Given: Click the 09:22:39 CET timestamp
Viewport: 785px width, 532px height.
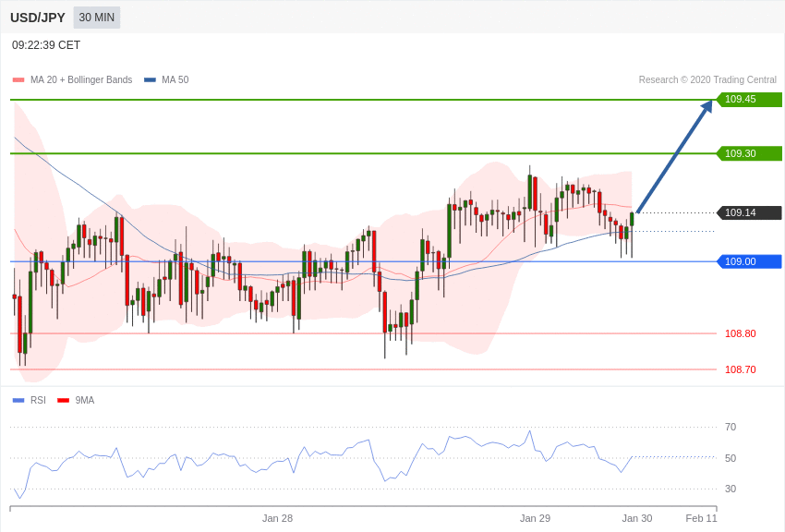Looking at the screenshot, I should click(x=46, y=45).
